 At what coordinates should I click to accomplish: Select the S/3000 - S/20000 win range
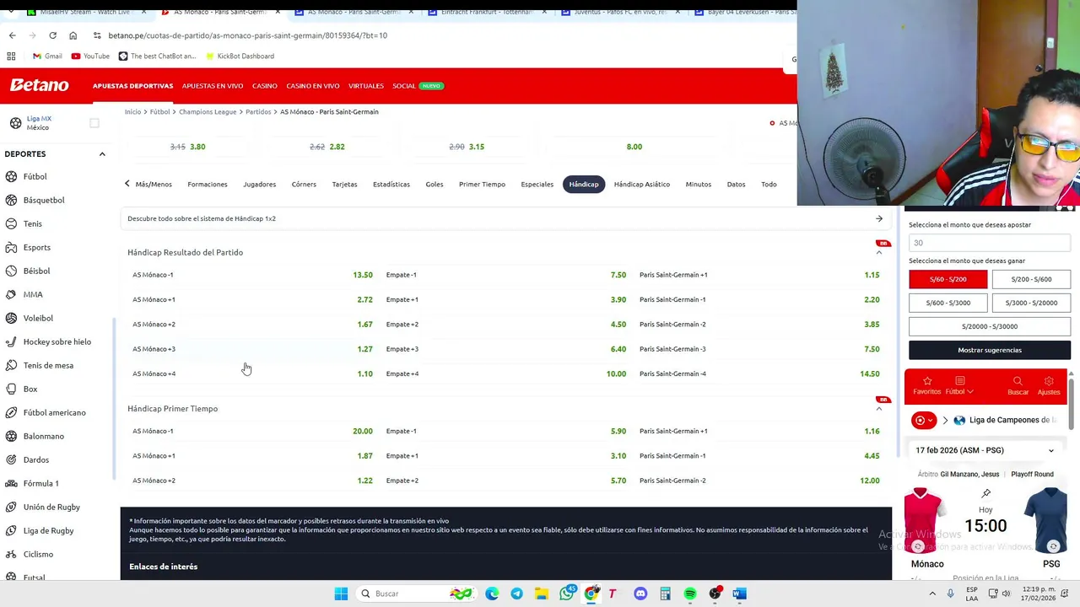pos(1031,303)
